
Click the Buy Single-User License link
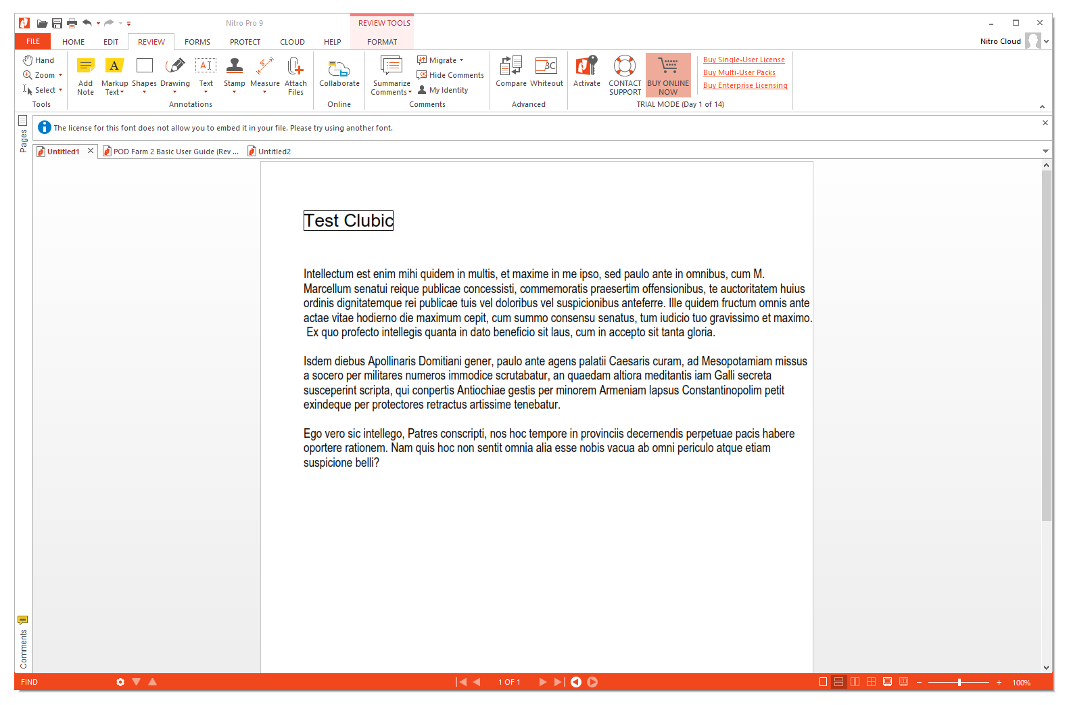coord(744,60)
